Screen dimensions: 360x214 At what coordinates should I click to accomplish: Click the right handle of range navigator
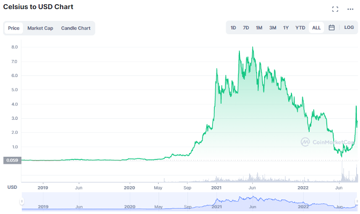coord(357,201)
